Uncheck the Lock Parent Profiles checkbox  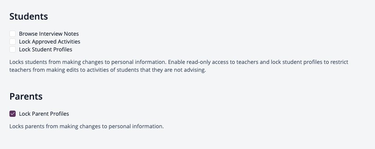13,114
